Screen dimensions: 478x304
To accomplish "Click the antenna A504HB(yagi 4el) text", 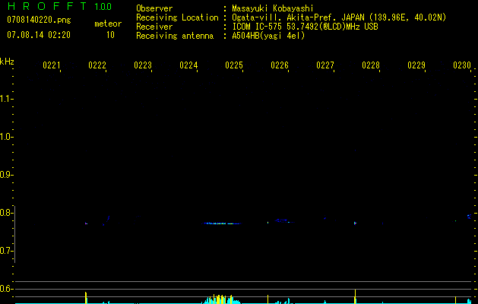I will coord(268,36).
